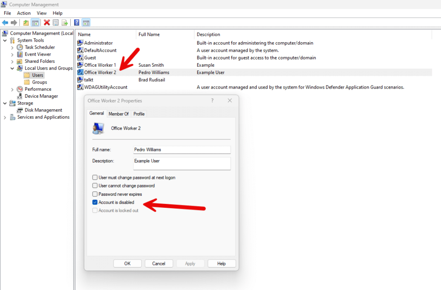
Task: Check User cannot change password
Action: pyautogui.click(x=95, y=186)
